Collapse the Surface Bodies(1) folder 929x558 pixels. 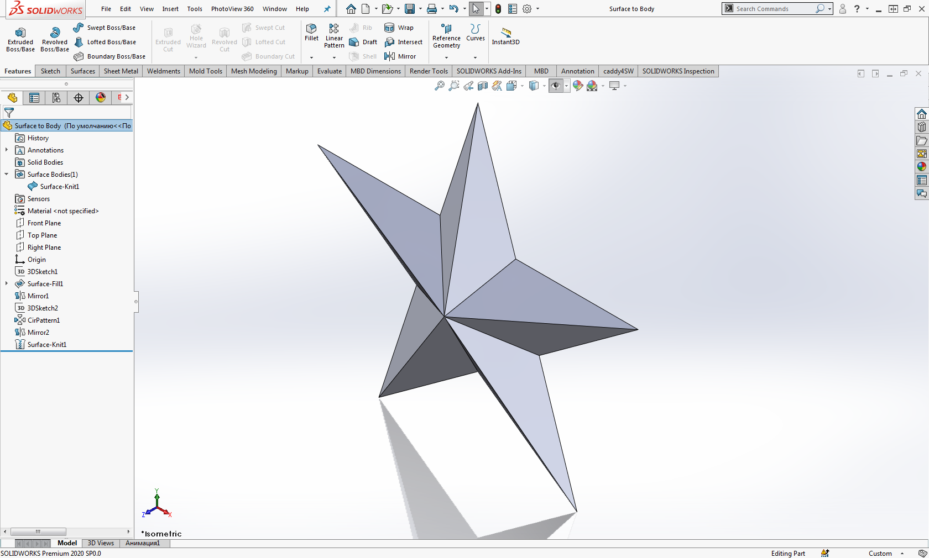7,174
